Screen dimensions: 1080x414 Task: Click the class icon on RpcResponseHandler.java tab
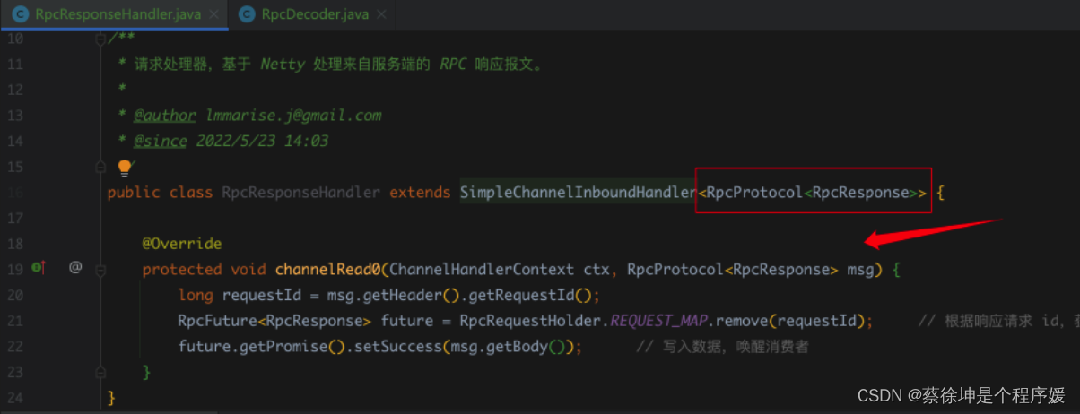coord(20,15)
